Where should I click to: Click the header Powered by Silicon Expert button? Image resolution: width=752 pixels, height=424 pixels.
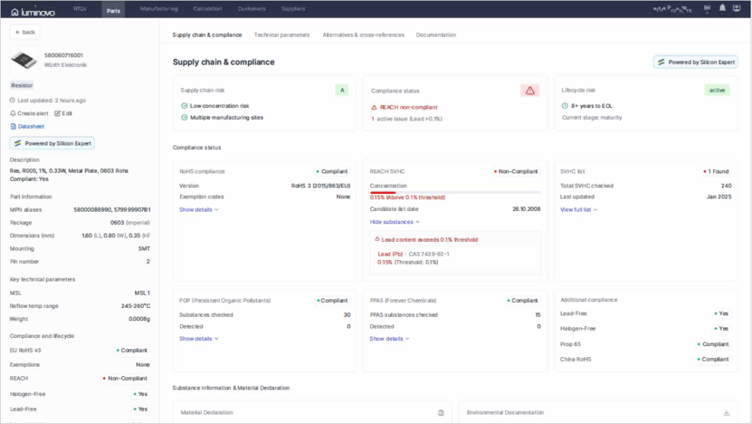coord(695,62)
